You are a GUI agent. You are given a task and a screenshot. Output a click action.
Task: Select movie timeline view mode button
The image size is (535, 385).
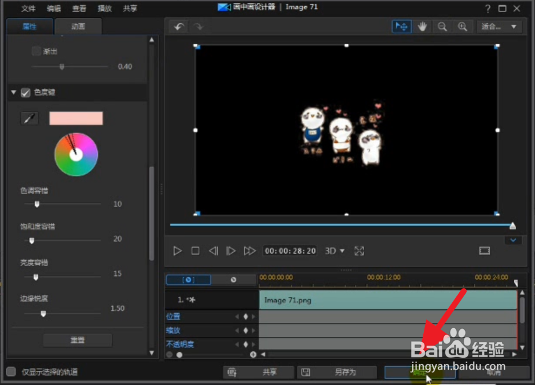[233, 280]
